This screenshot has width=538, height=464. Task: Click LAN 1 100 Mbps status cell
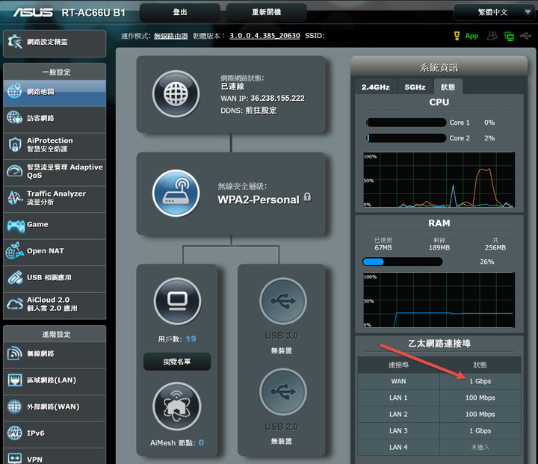coord(480,398)
